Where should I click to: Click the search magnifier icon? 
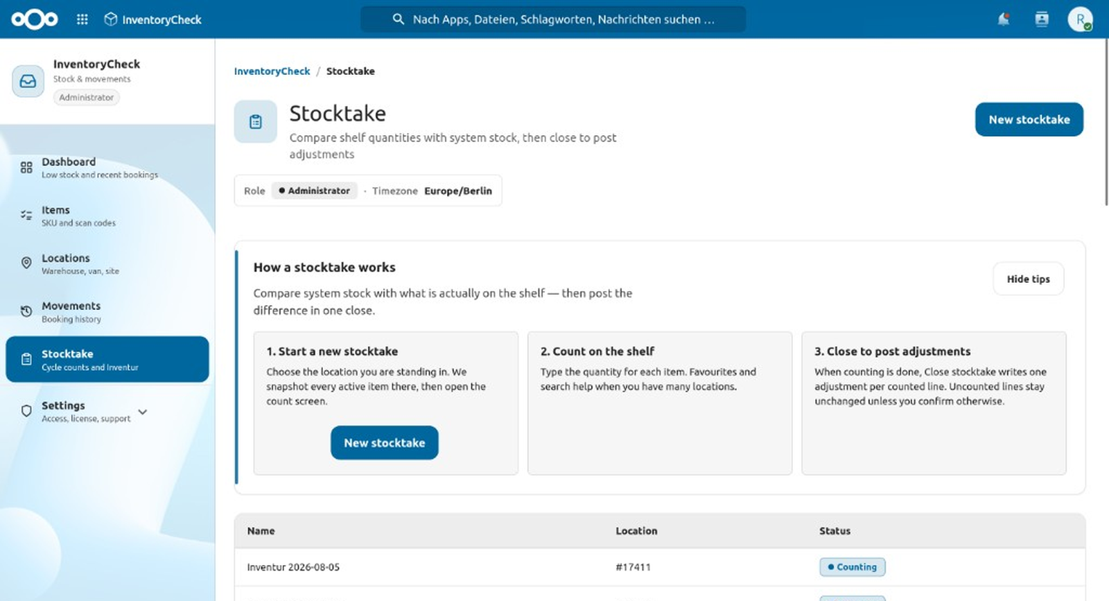(399, 19)
